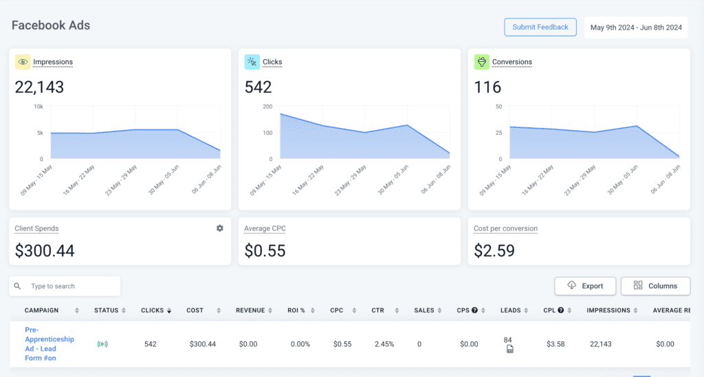The image size is (704, 377).
Task: Click the 22,143 impressions total
Action: [x=39, y=87]
